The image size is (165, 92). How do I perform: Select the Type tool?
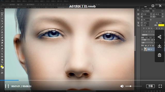(x=2, y=51)
